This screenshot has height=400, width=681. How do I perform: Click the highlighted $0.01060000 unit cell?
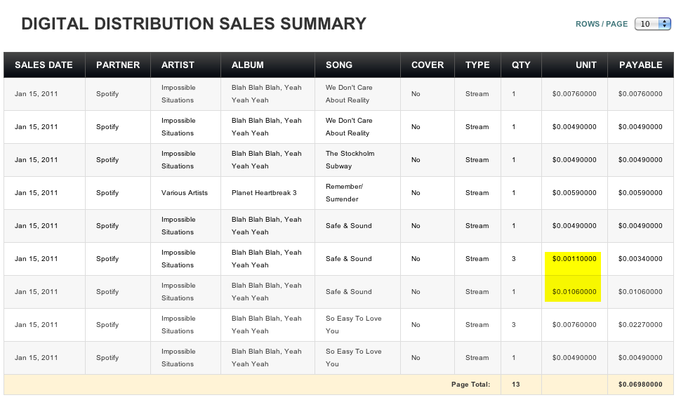tap(574, 292)
